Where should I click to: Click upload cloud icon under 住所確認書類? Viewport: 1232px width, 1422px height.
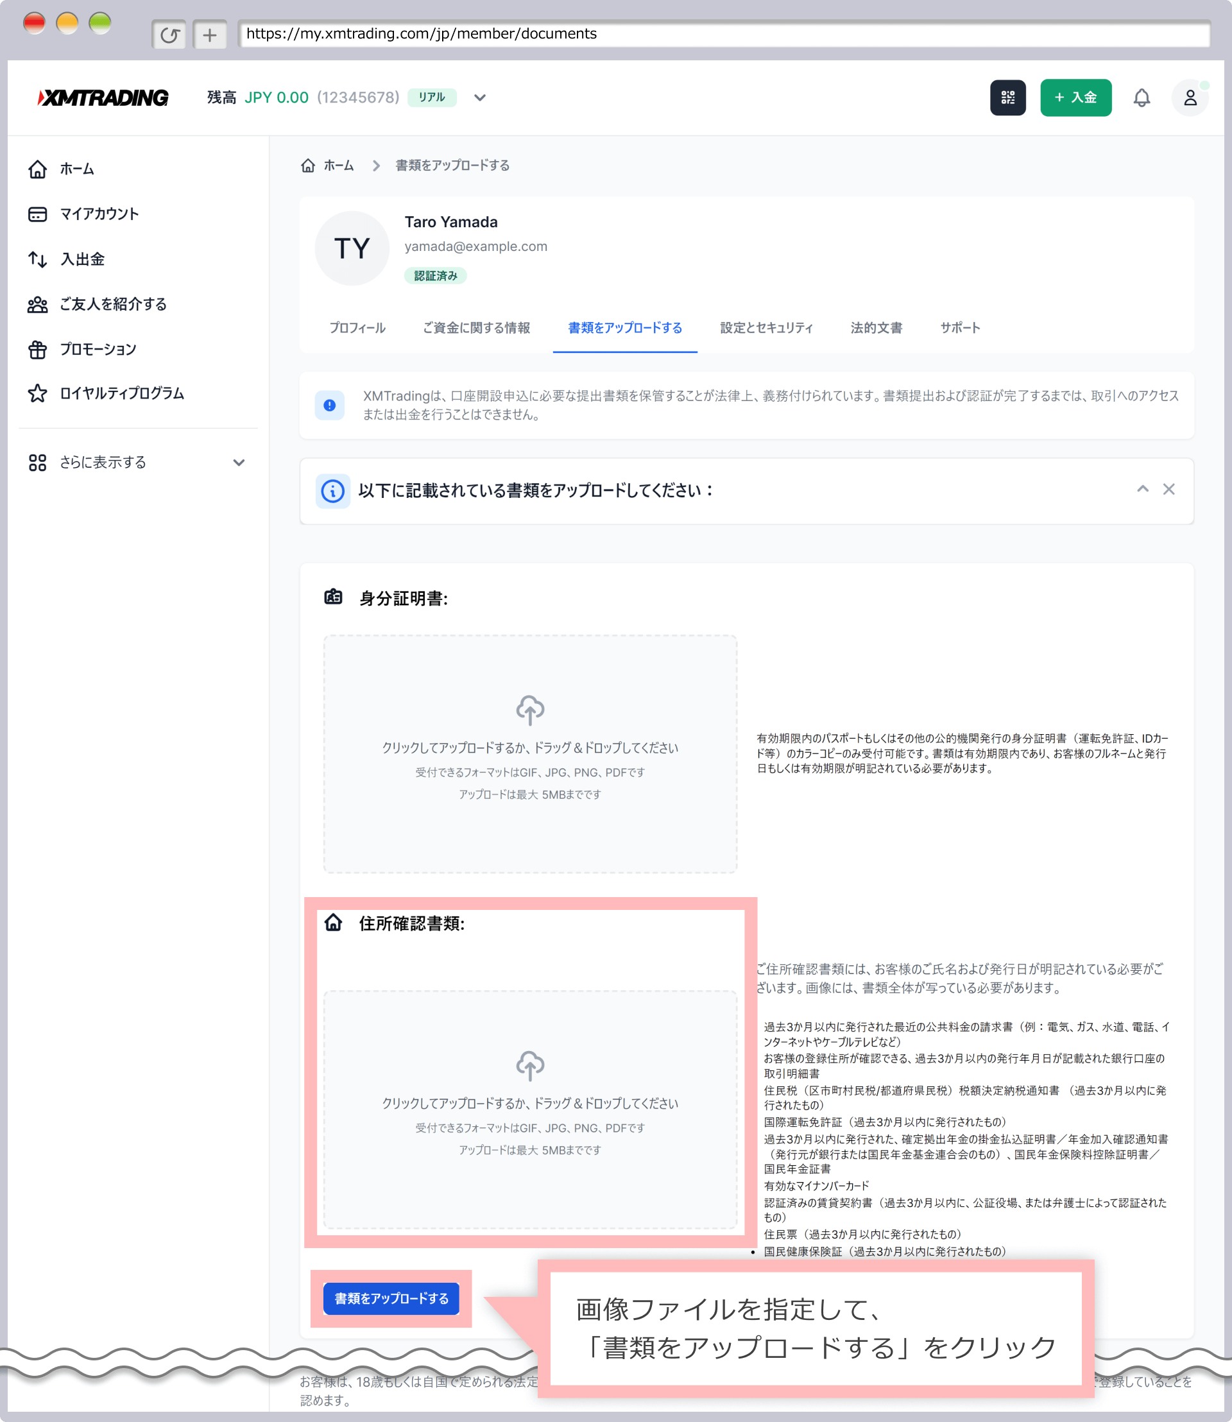(530, 1065)
